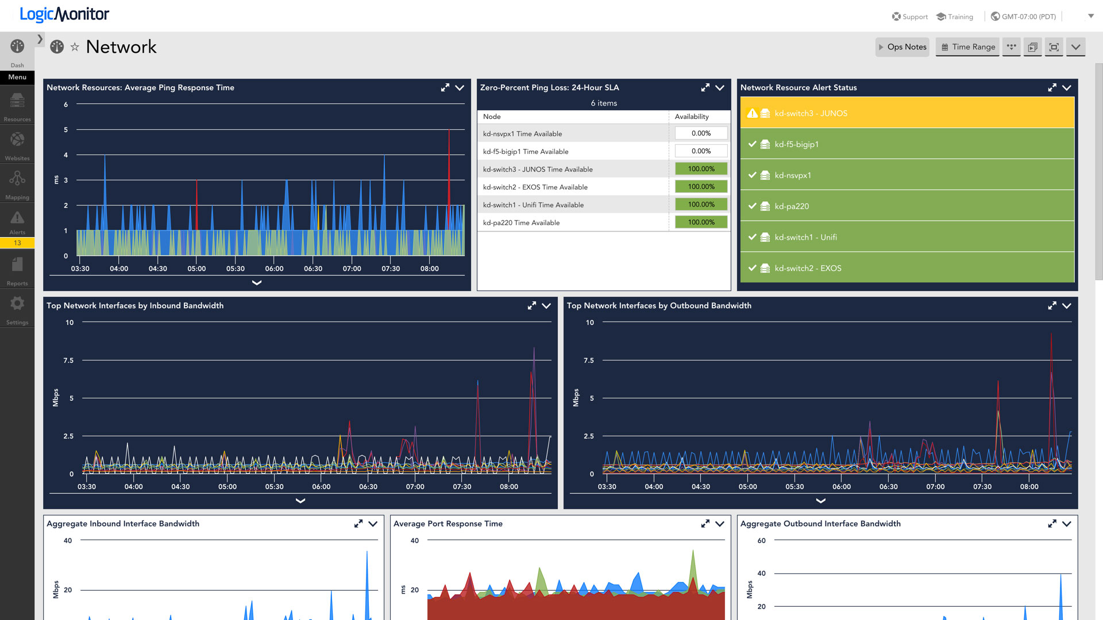Image resolution: width=1103 pixels, height=620 pixels.
Task: Click kd-pa220 Time Available row
Action: [604, 222]
